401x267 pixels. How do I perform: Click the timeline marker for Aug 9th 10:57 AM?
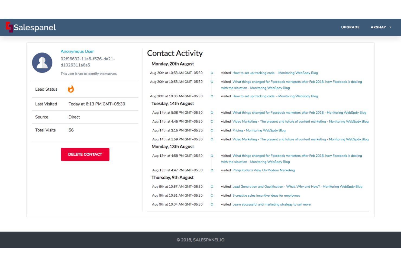tap(212, 187)
